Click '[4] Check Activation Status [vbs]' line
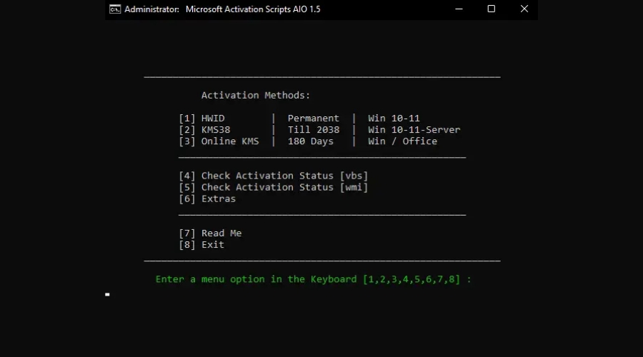Screen dimensions: 643x357 (274, 176)
